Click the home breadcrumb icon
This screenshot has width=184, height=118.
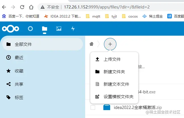(x=91, y=44)
